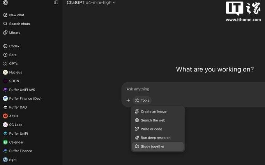Open 'Puffer UniFi AVS' entry

[x=22, y=90]
